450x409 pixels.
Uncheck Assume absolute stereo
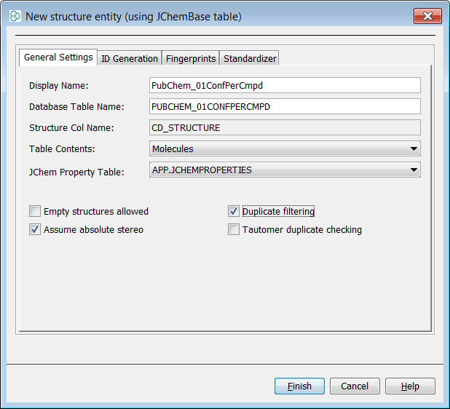(35, 230)
